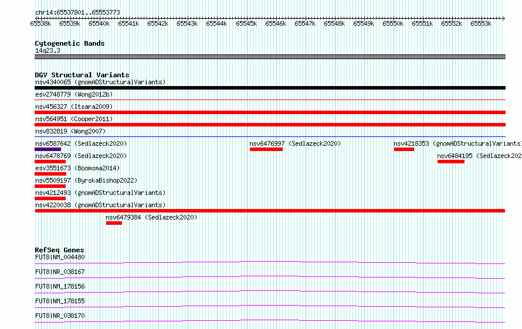Open nsv5509197 (ByrskaBishop2022) variant
The height and width of the screenshot is (329, 522).
[86, 180]
